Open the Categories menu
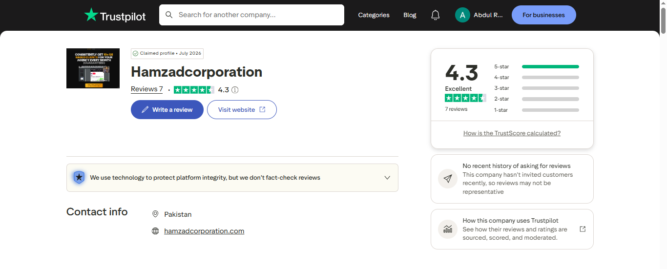 (374, 15)
